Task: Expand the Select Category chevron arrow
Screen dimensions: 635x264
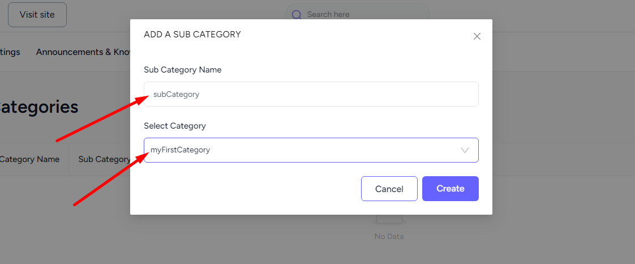Action: click(465, 150)
